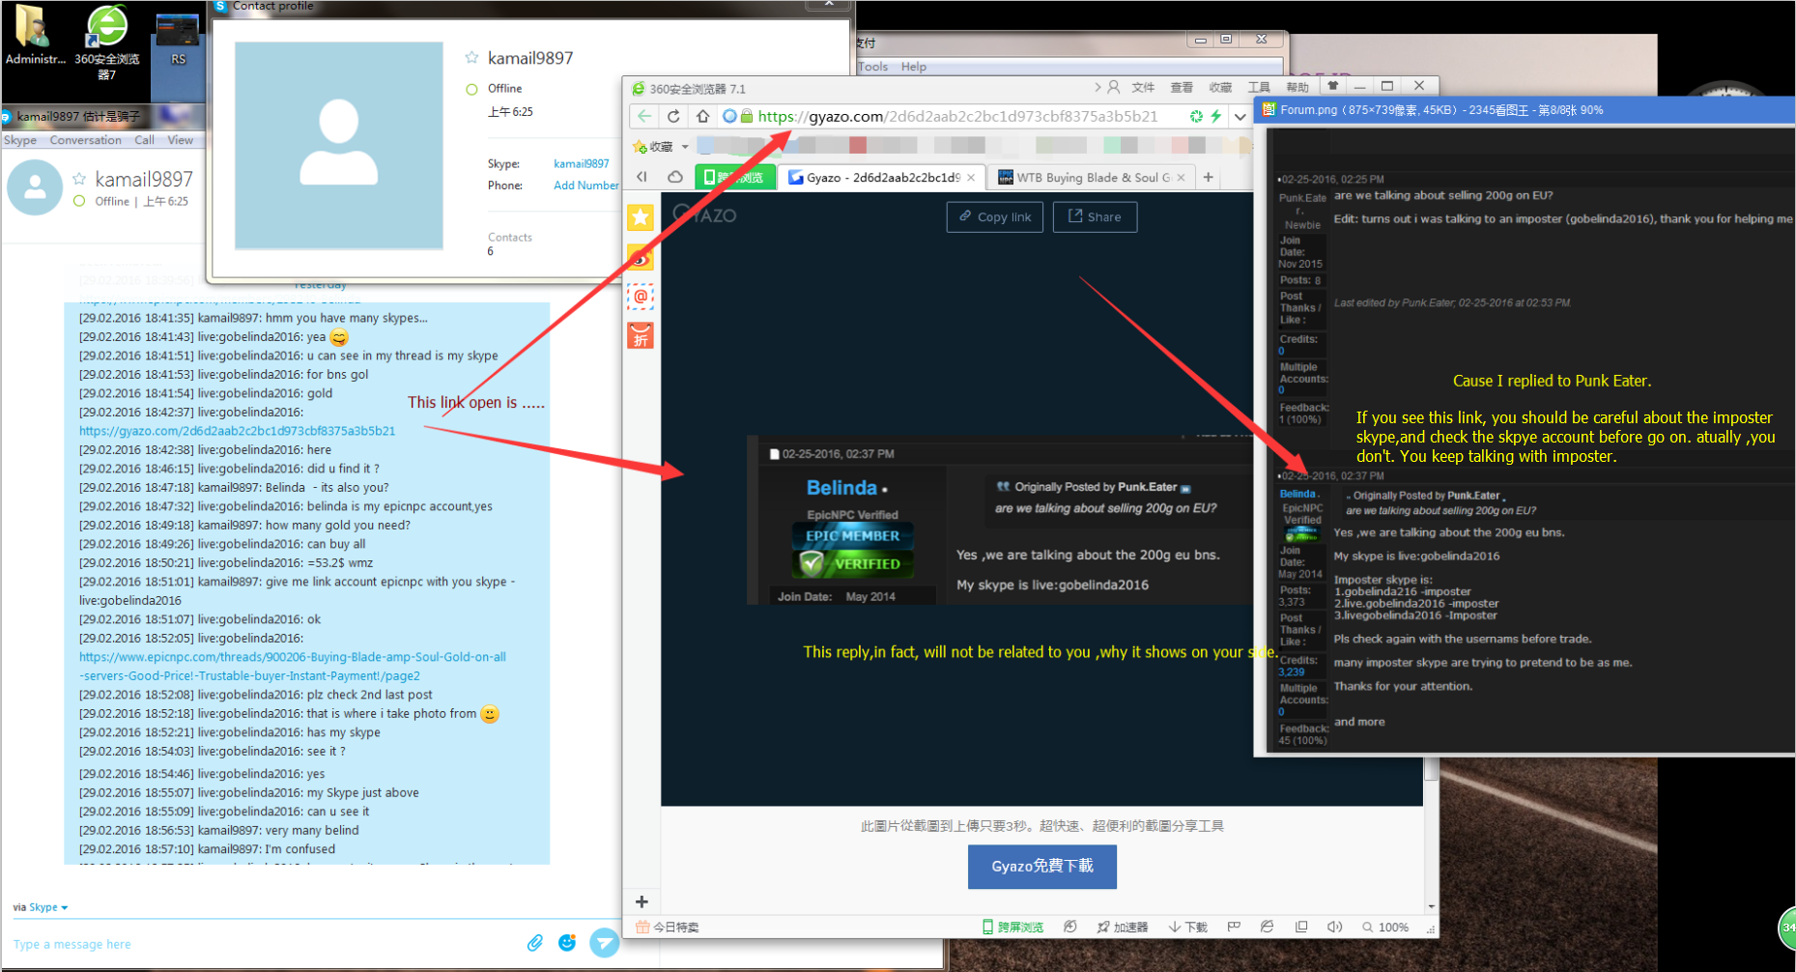Click the Gyazo免費下載 download button
The width and height of the screenshot is (1796, 972).
(x=1042, y=867)
